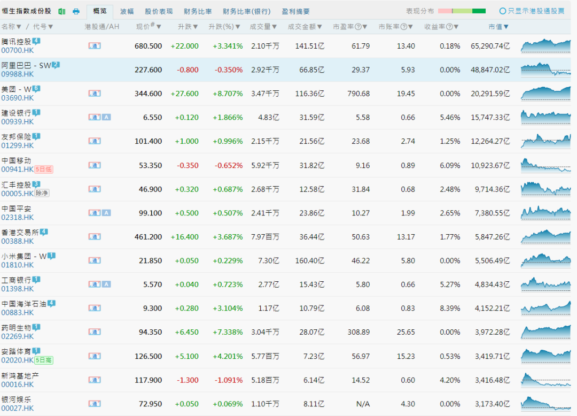Screen dimensions: 577x416
Task: Click the A-share icon in the 建设银行 row
Action: pyautogui.click(x=106, y=118)
